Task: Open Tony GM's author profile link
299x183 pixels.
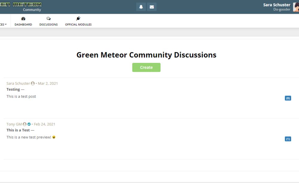Action: [x=14, y=124]
